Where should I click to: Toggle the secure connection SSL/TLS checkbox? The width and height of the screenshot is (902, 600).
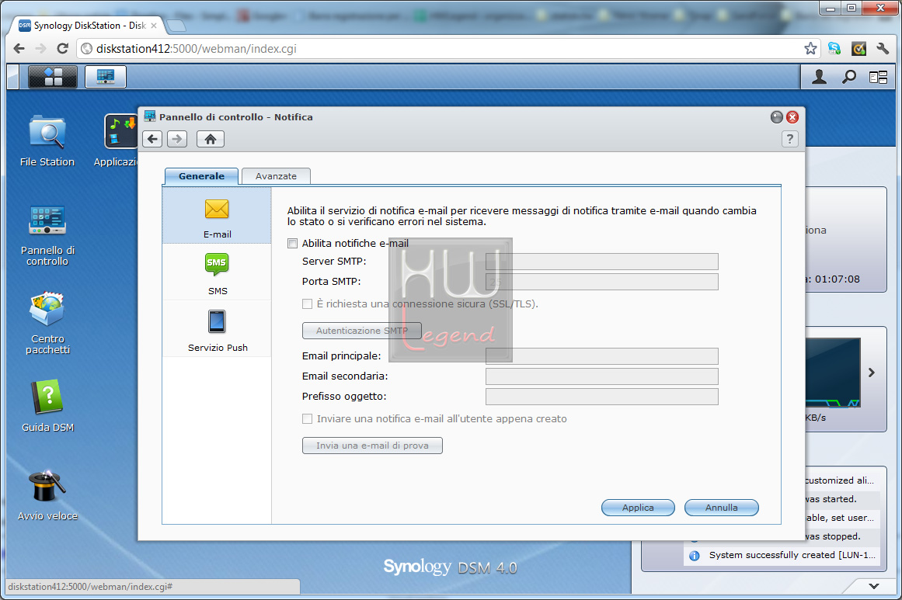[x=307, y=304]
